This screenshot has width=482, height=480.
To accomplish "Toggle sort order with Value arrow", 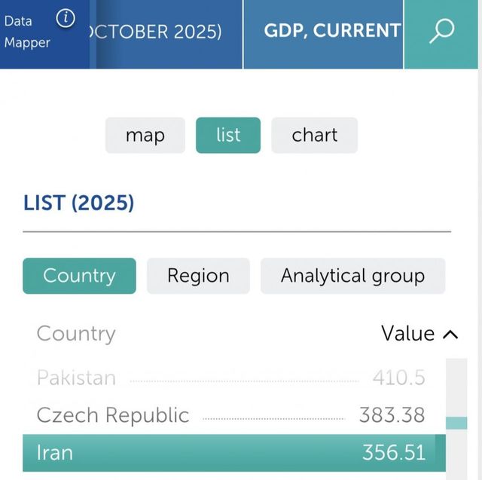I will pos(451,334).
